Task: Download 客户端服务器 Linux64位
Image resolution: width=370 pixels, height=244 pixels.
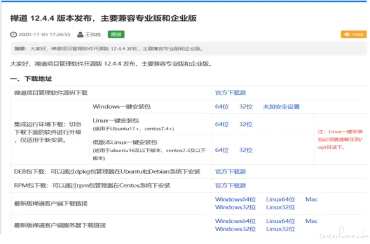Action: 280,221
